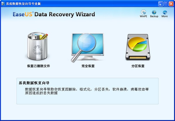Close the EaseUS wizard window

click(x=171, y=4)
